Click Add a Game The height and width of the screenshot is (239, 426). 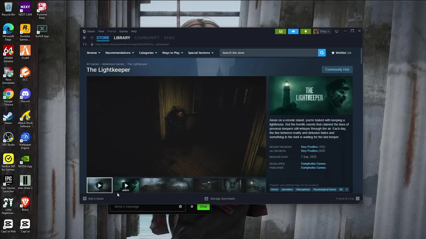(93, 199)
